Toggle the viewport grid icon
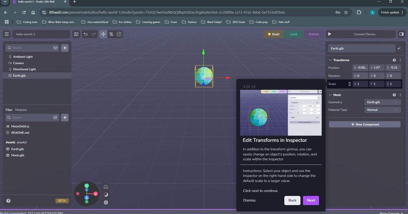Image resolution: width=408 pixels, height=214 pixels. [106, 202]
